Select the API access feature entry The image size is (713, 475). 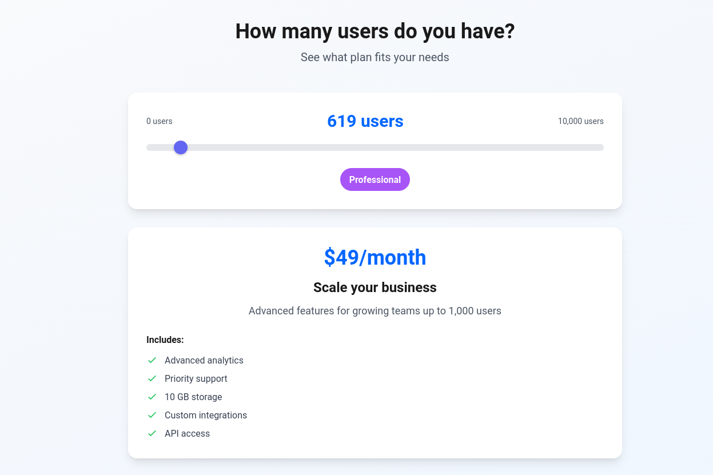click(x=187, y=433)
